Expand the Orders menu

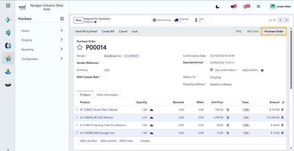click(x=42, y=31)
